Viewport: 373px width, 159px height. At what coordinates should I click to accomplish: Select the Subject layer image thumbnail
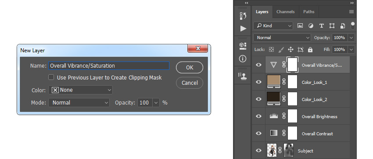tap(272, 150)
